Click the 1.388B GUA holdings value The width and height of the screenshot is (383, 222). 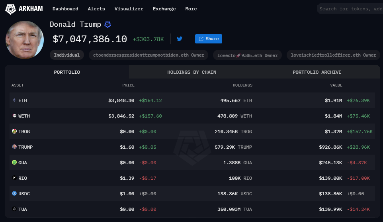(237, 163)
